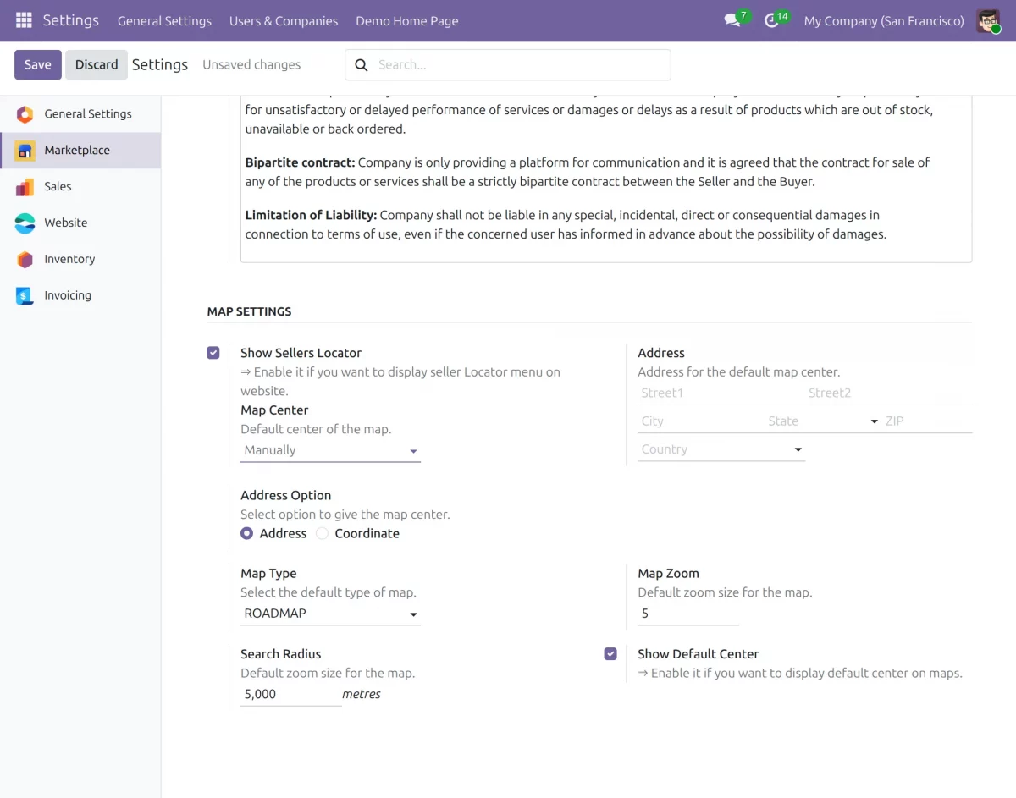Open the activities clock icon
This screenshot has height=798, width=1016.
pyautogui.click(x=771, y=20)
